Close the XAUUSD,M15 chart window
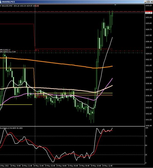Viewport: 153px width, 168px height. 151,2
